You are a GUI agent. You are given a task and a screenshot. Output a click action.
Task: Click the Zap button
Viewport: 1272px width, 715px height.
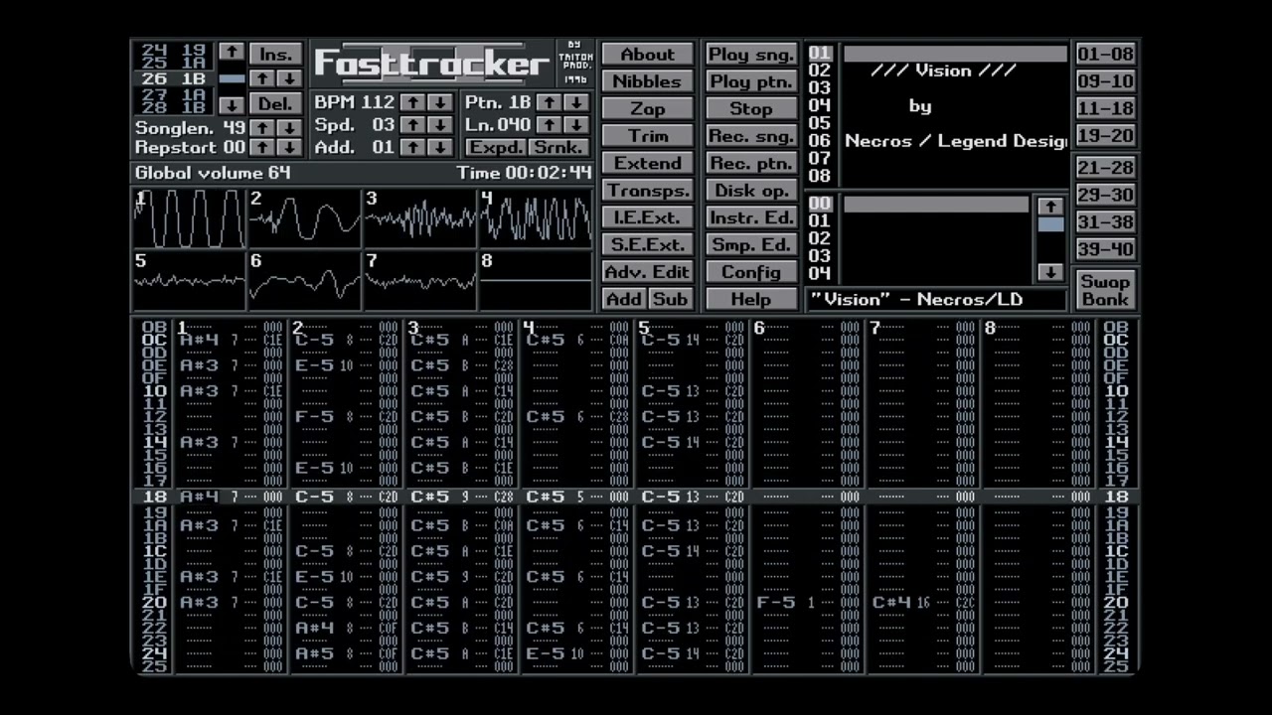point(647,109)
